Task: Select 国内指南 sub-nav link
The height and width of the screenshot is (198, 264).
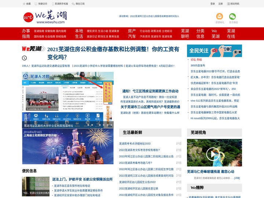Action: (x=61, y=31)
